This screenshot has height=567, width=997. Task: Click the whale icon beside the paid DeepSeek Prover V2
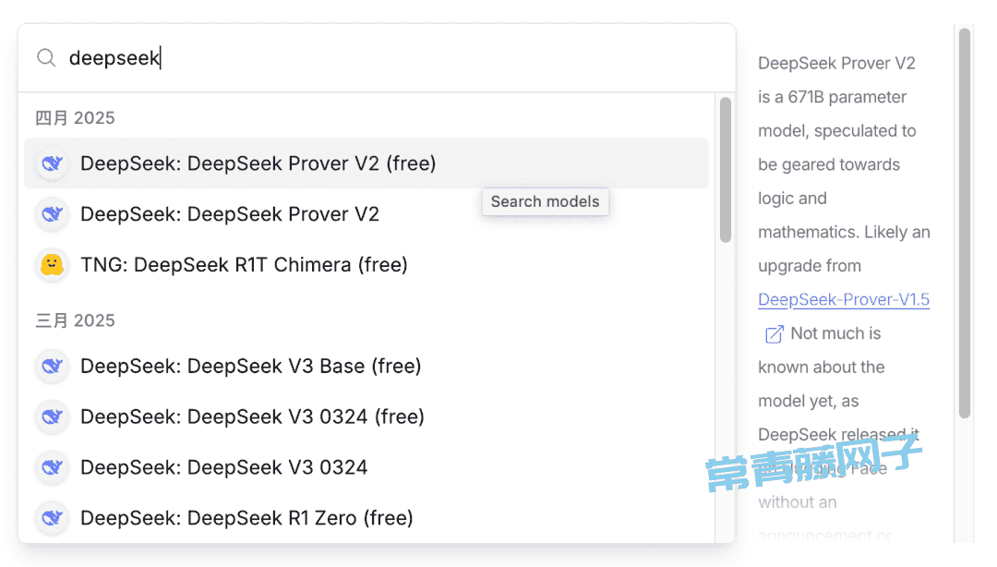click(x=52, y=214)
